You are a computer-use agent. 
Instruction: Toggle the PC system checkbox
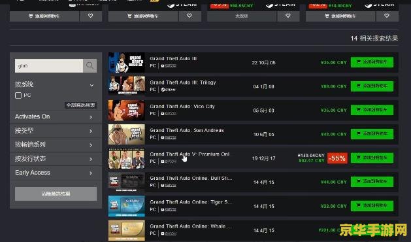(18, 95)
